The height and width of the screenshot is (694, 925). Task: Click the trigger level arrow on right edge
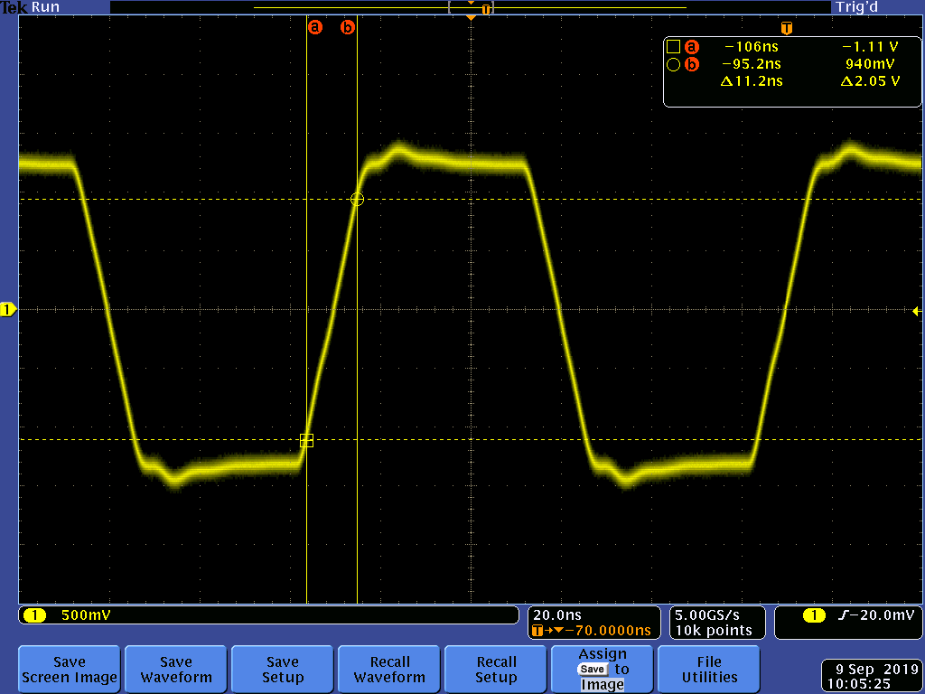[916, 311]
